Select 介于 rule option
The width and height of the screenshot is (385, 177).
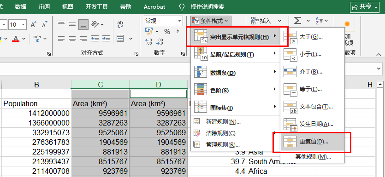tap(312, 72)
